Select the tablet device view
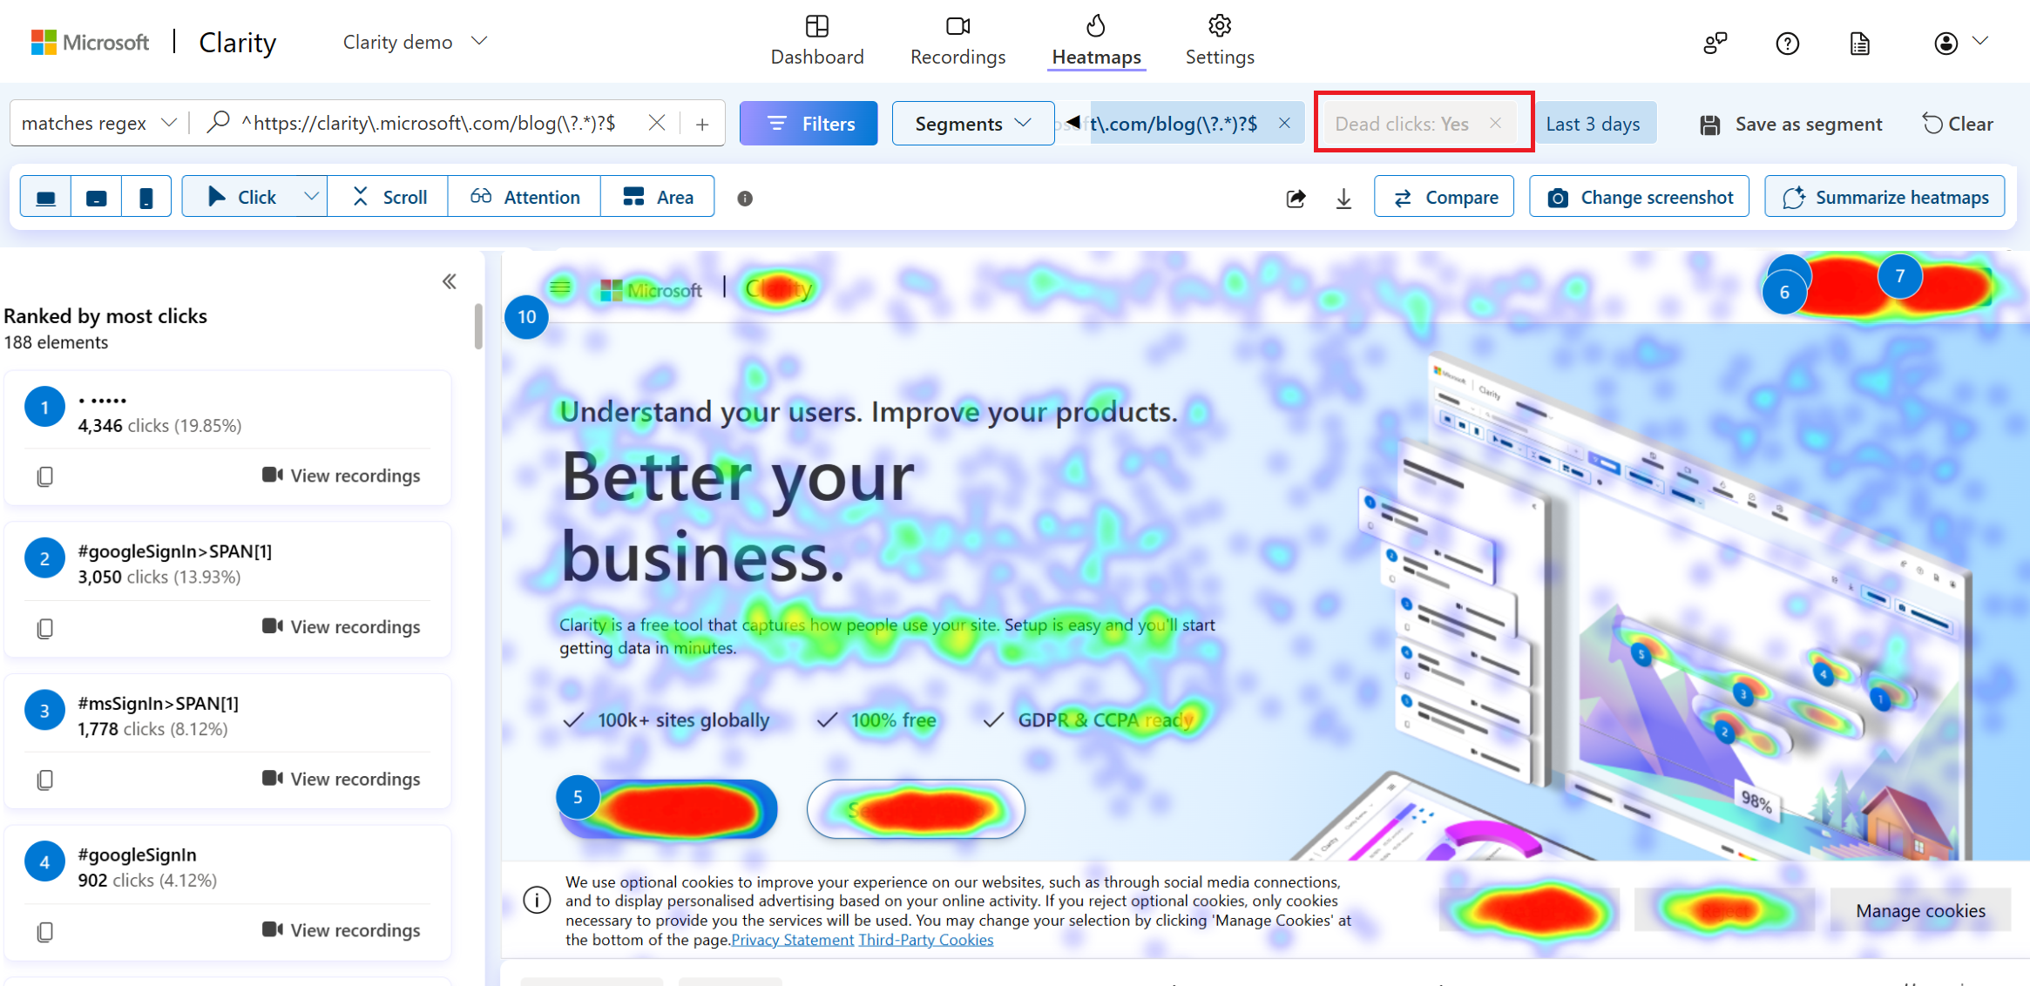Screen dimensions: 2030x986 pos(95,196)
